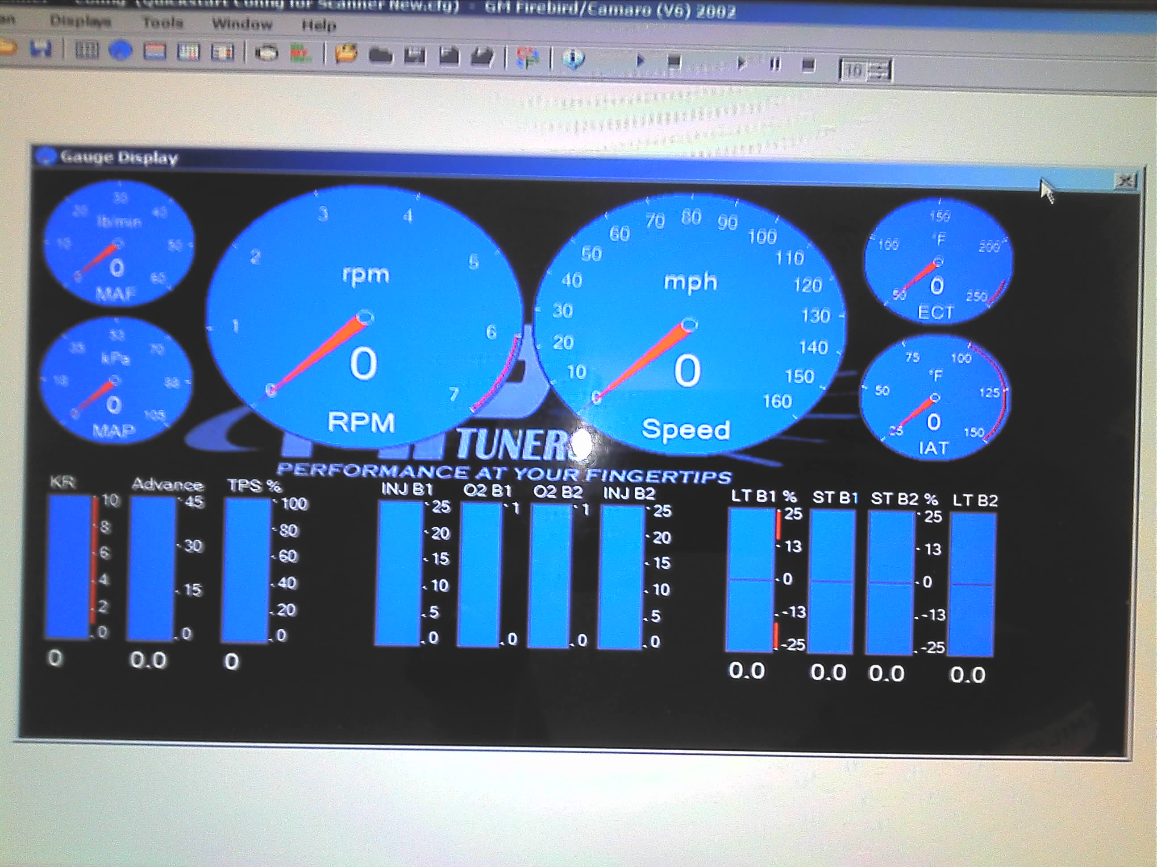Open the Histogram Display toolbar icon
Viewport: 1157px width, 867px height.
pyautogui.click(x=188, y=52)
